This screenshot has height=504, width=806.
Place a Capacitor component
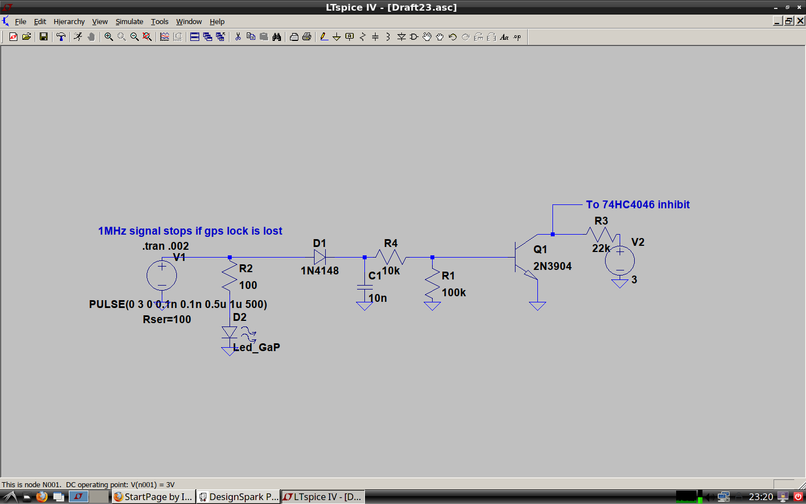point(376,37)
